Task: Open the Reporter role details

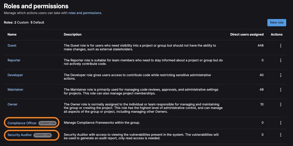Action: [14, 60]
